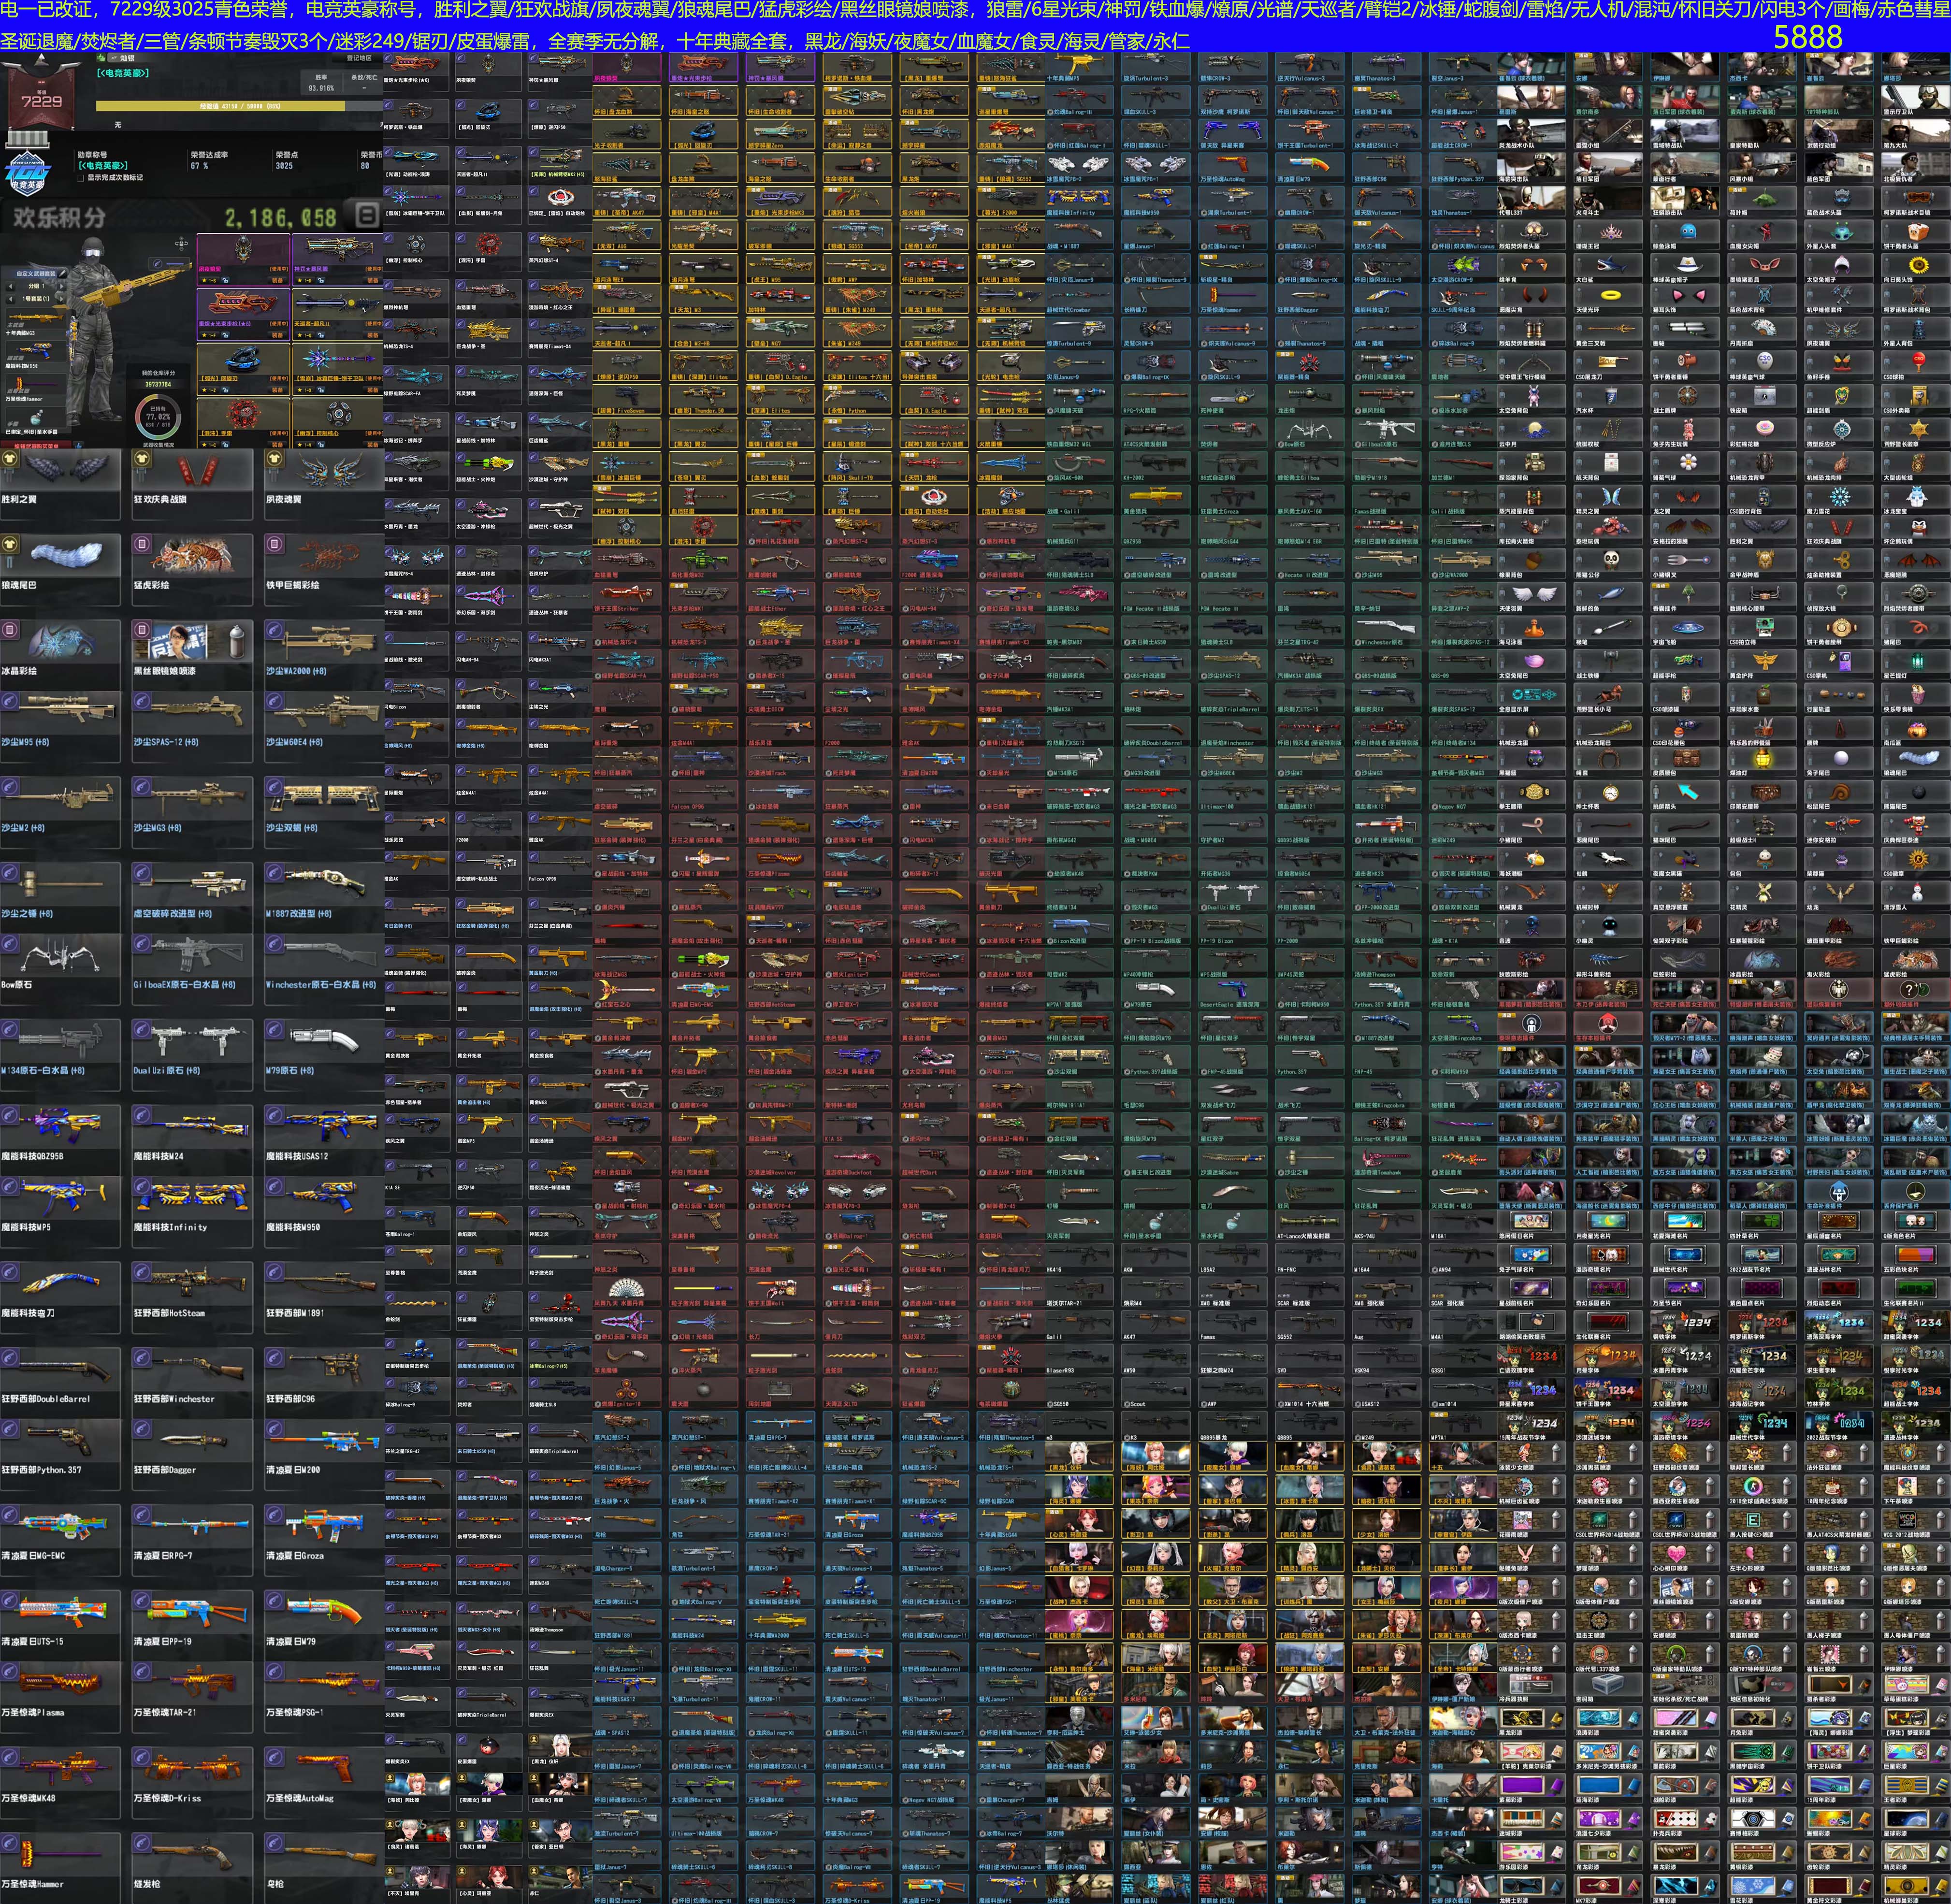
Task: Select the 万圣惊魂AutoMag pistol
Action: point(324,1783)
